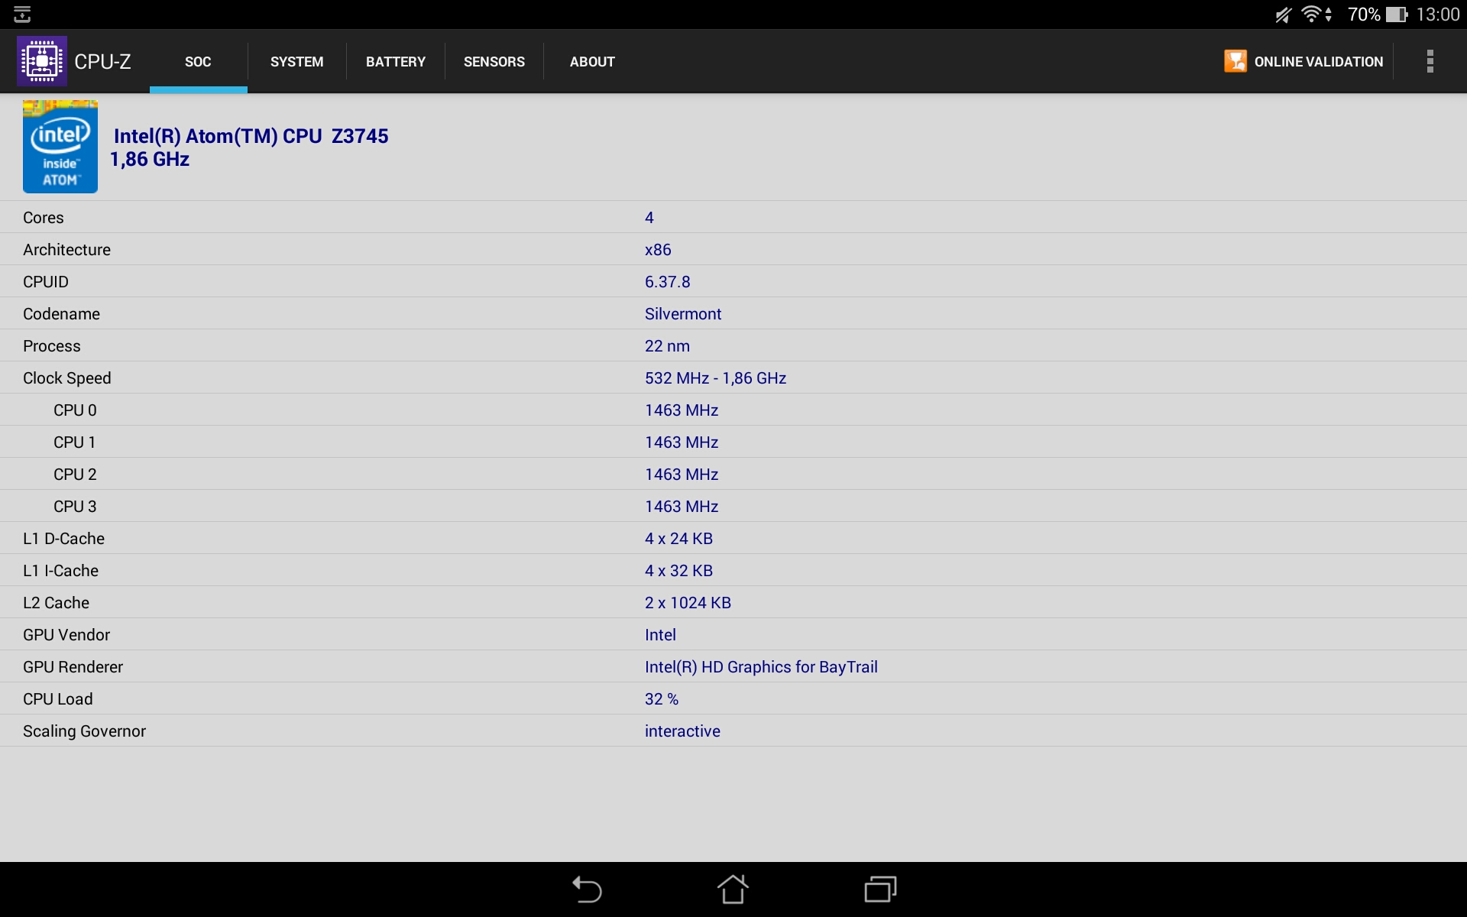Select the Codename row label

tap(61, 314)
